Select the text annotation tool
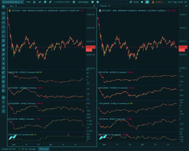The height and width of the screenshot is (151, 189). 3,68
